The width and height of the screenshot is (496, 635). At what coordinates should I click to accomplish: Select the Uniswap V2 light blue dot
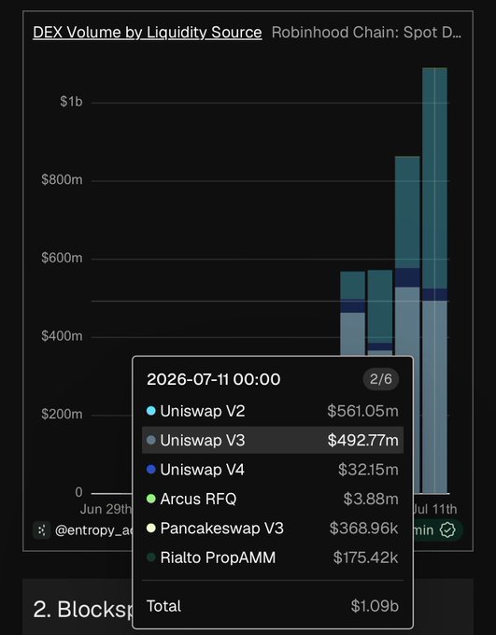click(150, 411)
